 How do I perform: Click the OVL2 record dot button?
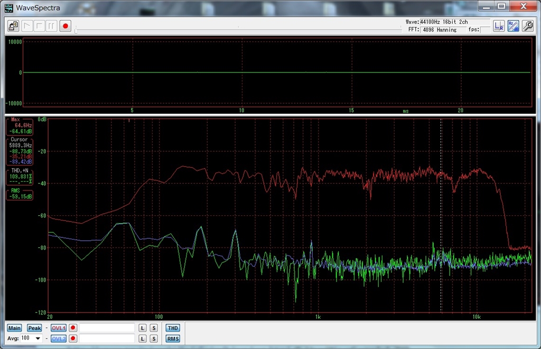coord(73,338)
